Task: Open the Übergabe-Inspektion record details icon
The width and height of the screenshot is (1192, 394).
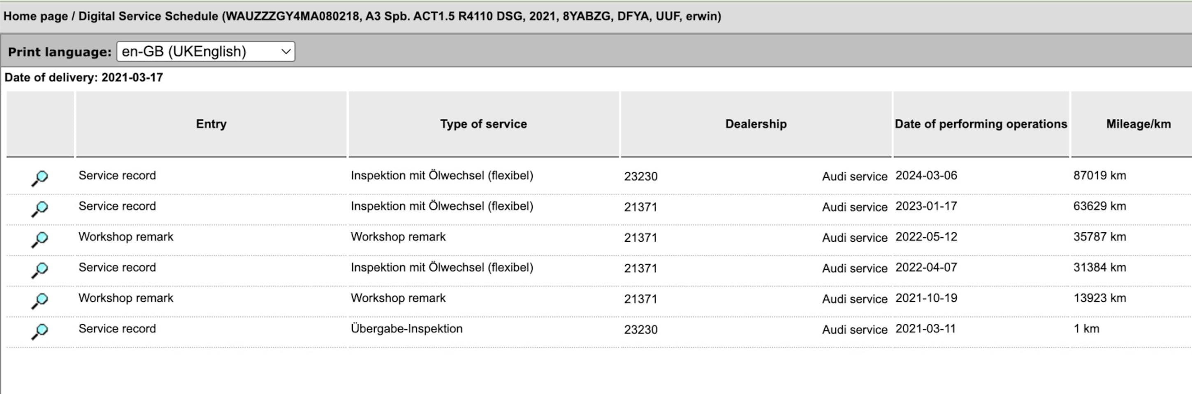Action: tap(40, 331)
